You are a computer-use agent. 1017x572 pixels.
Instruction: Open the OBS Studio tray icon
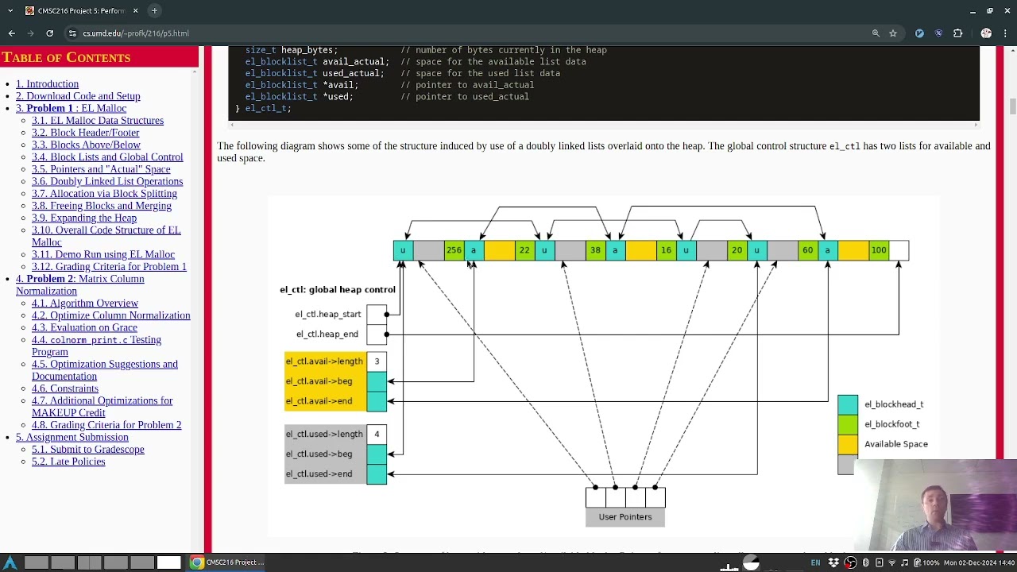coord(851,562)
